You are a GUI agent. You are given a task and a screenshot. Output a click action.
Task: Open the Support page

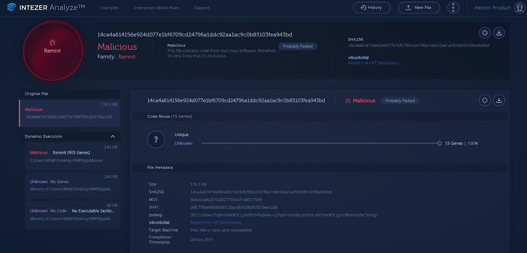point(202,8)
